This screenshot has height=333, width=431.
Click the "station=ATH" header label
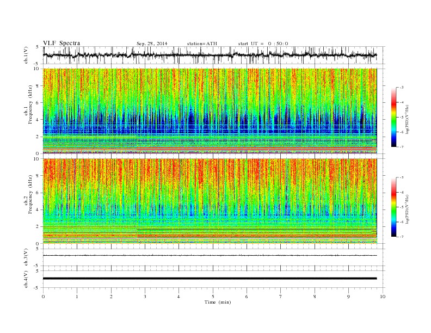[202, 44]
